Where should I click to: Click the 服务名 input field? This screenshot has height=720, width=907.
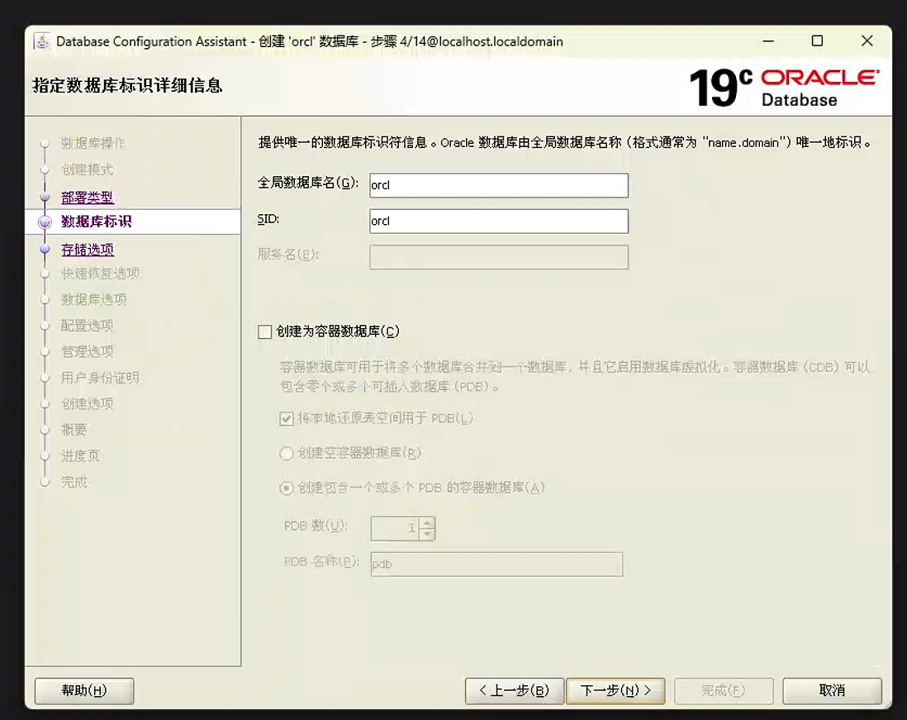[499, 257]
